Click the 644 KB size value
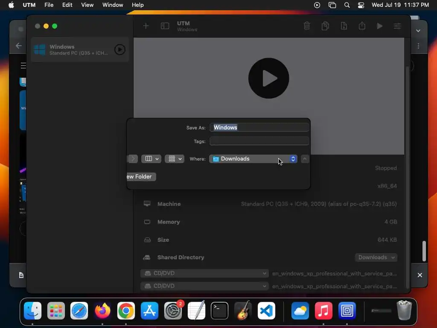Screen dimensions: 437x328 click(387, 240)
